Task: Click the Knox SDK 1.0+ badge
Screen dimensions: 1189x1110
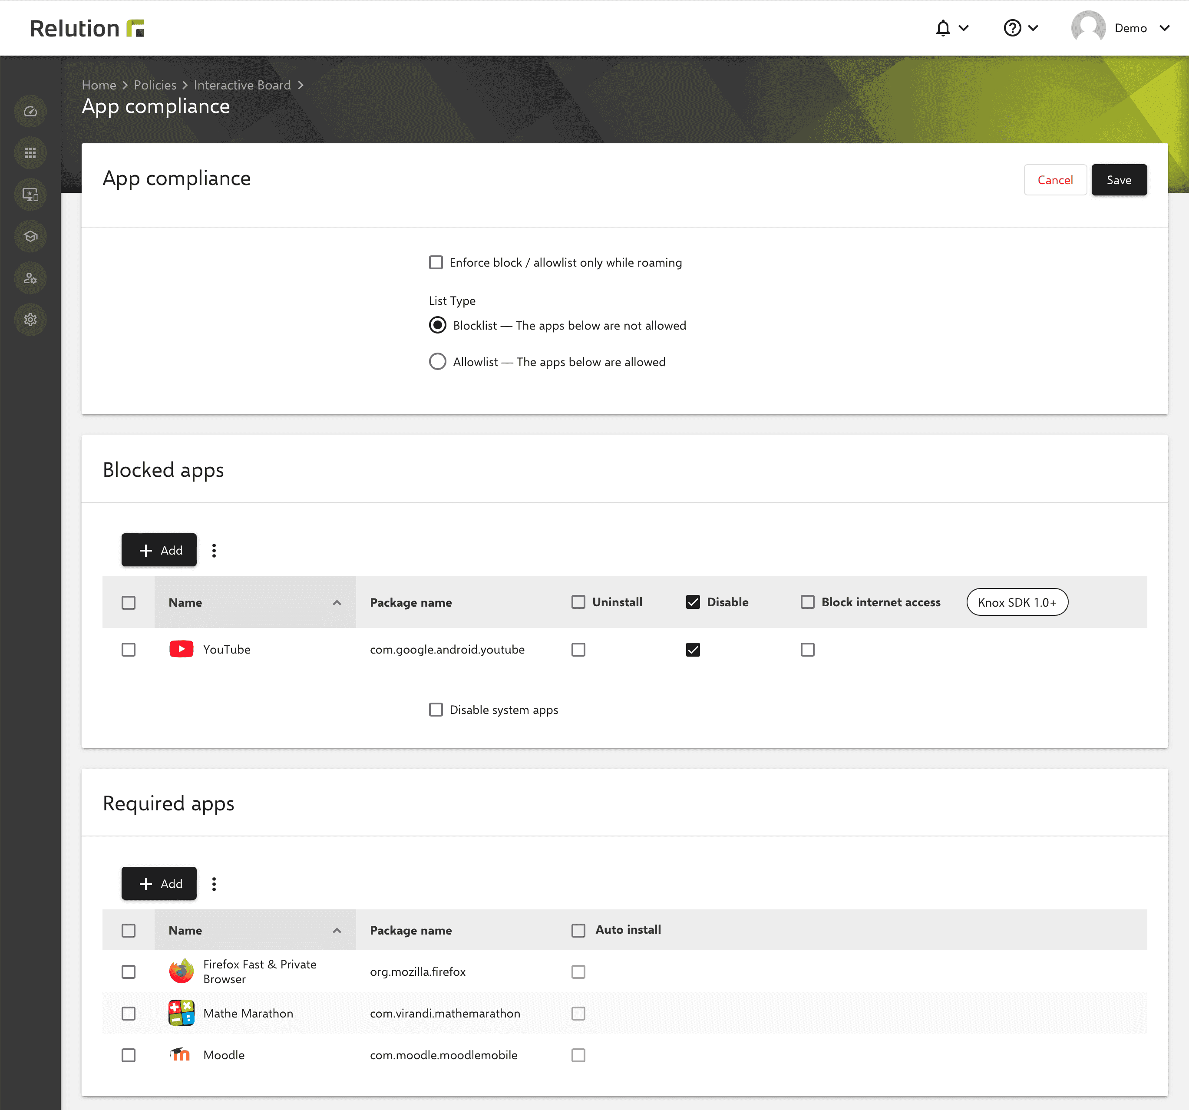Action: [x=1017, y=602]
